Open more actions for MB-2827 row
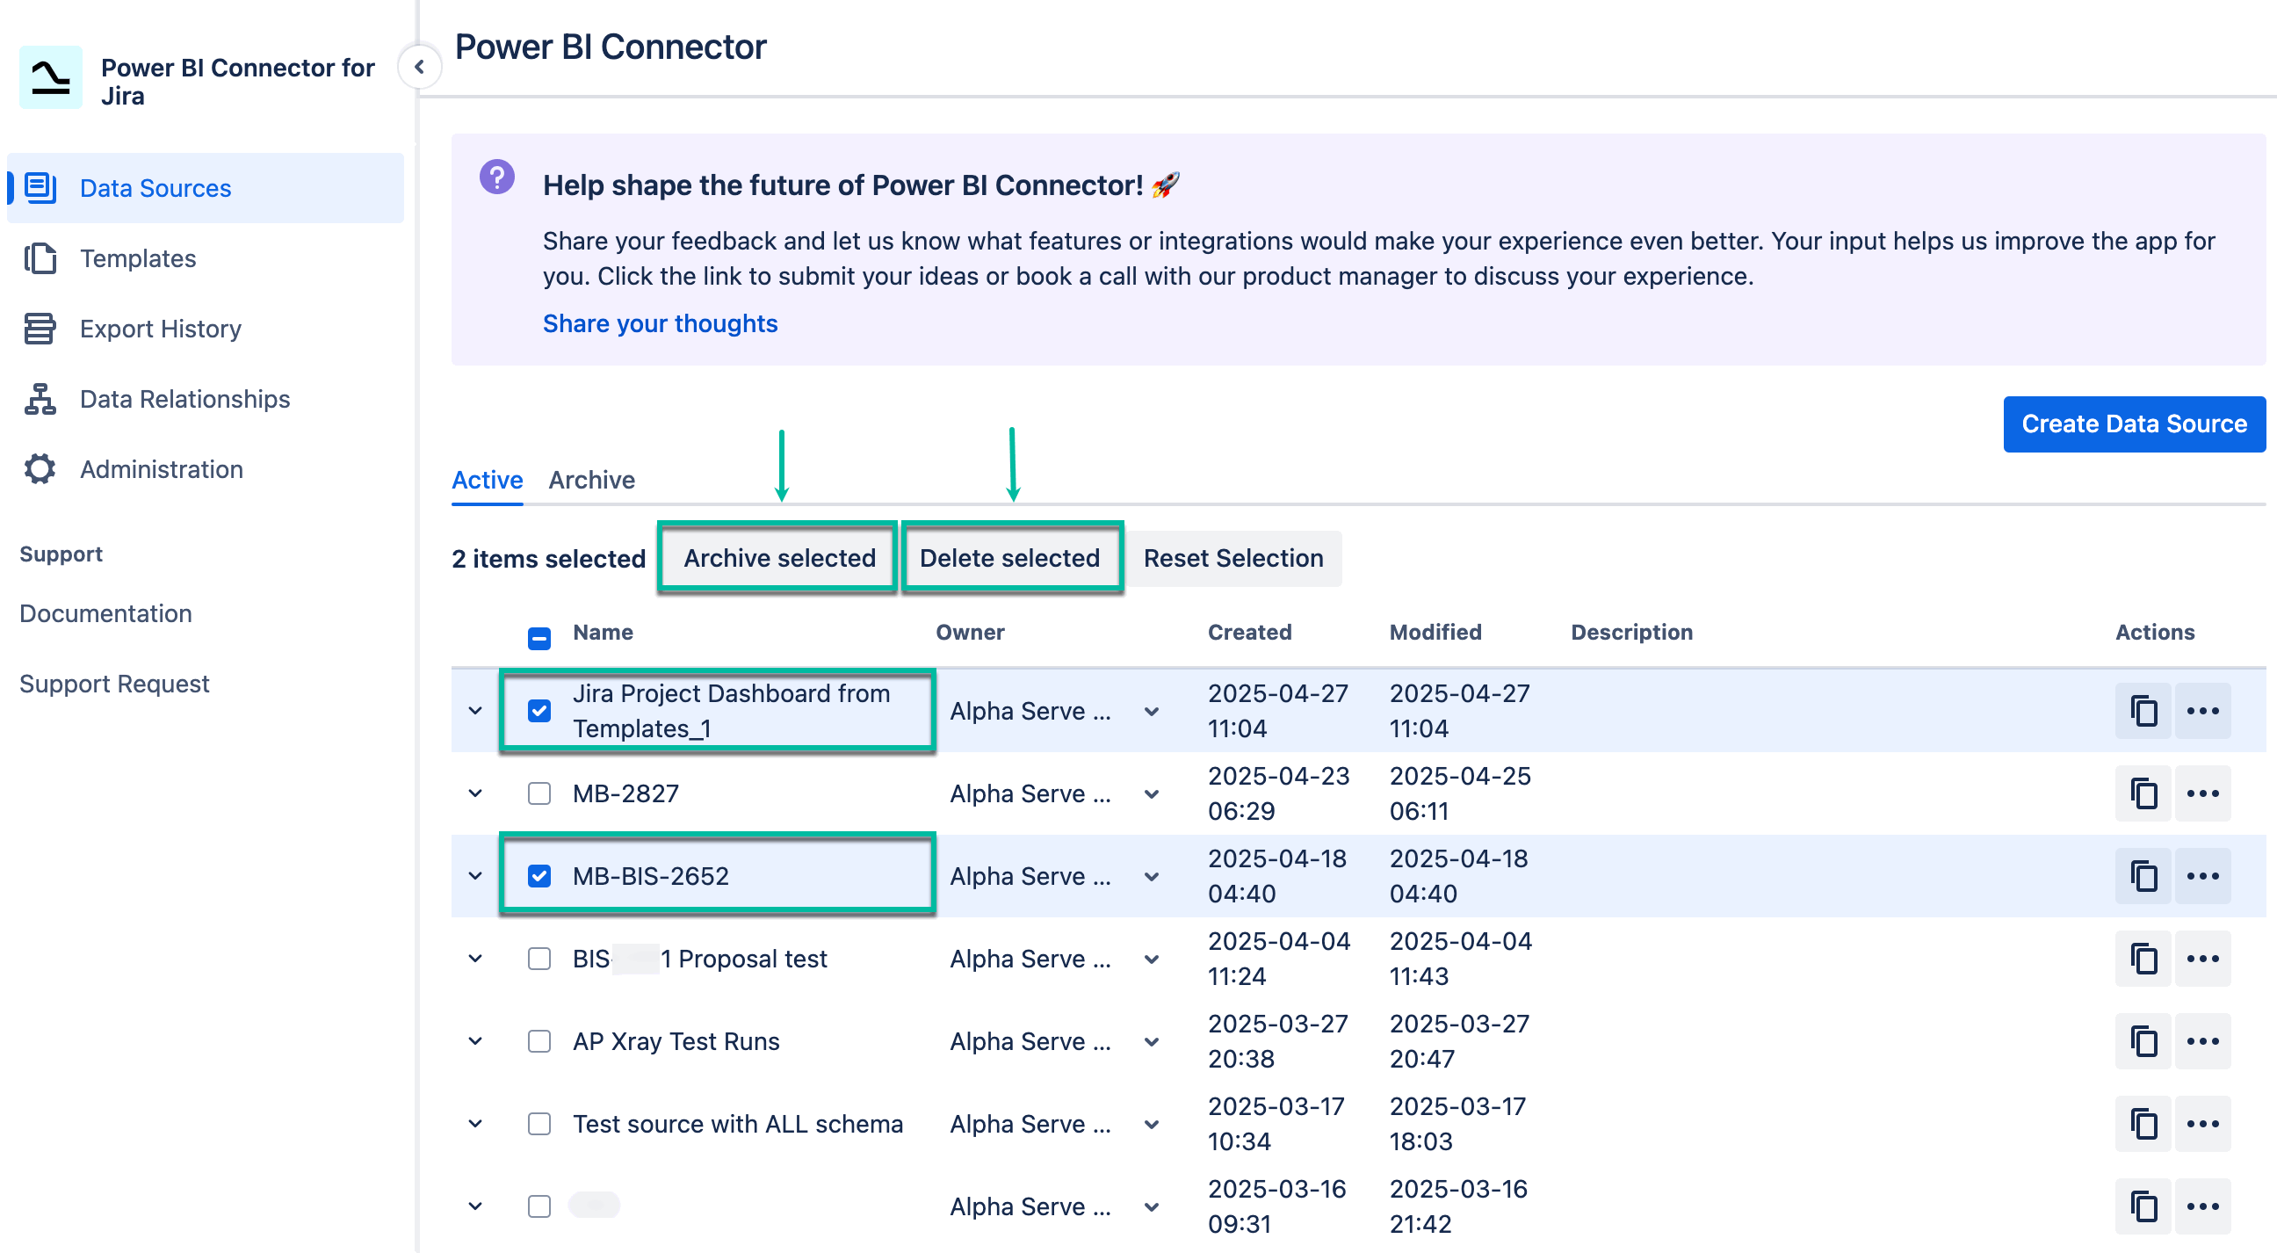 (2202, 793)
